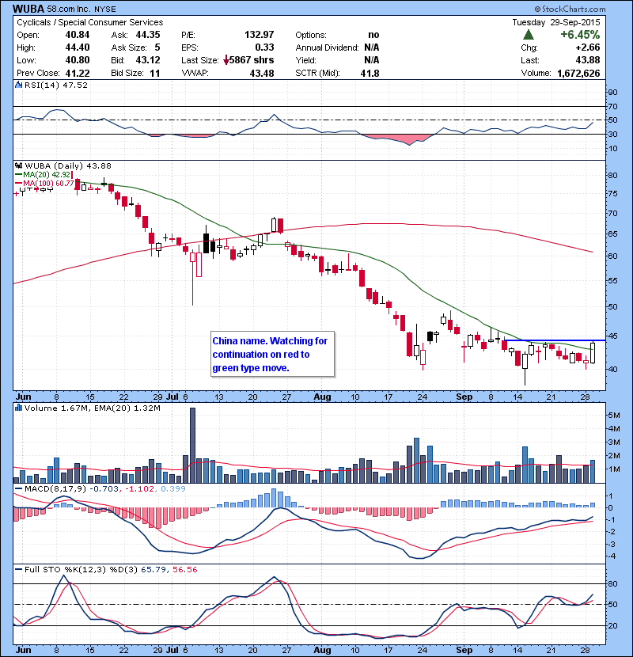Screen dimensions: 633x657
Task: Click the Volume 1.67M, EMA(20) 1.32M label
Action: tap(92, 408)
